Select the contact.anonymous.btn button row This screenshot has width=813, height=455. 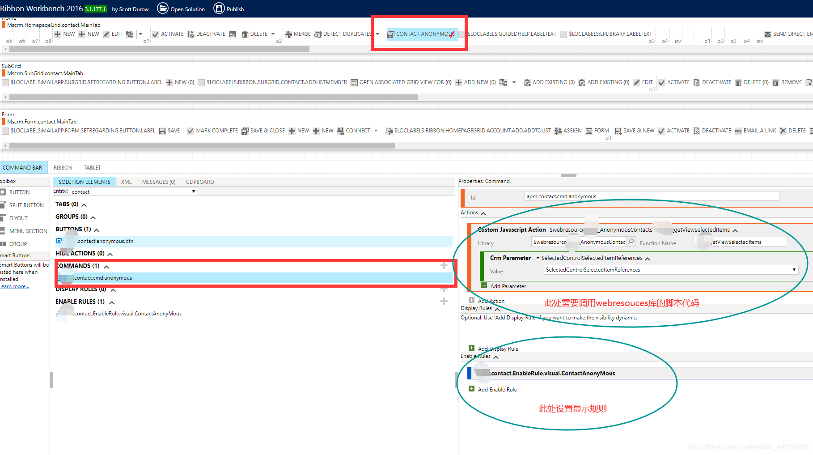254,241
